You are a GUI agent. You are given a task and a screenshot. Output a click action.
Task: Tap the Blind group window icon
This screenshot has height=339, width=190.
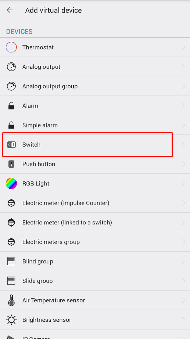tap(11, 262)
